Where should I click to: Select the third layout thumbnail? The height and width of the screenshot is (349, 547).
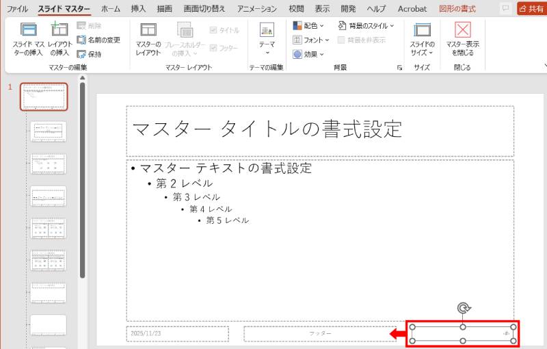point(49,164)
